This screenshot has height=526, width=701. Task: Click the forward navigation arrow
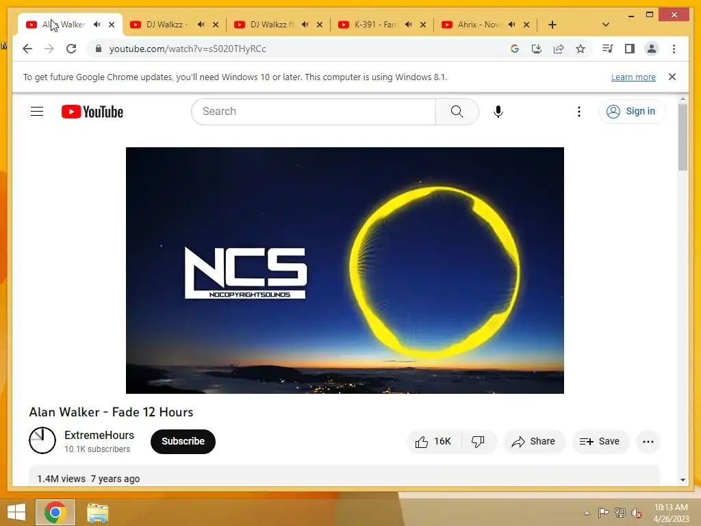point(49,49)
